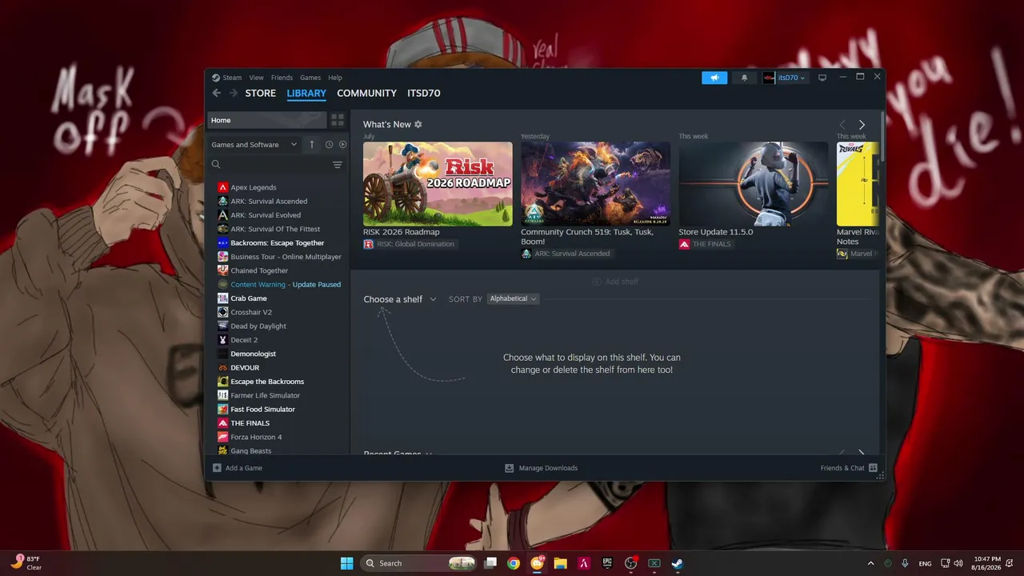This screenshot has width=1024, height=576.
Task: Switch library to collections grid view
Action: (338, 120)
